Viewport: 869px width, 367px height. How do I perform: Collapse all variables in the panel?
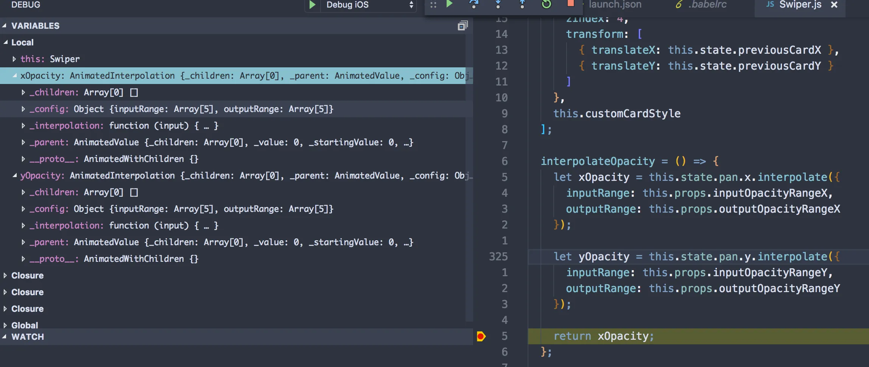(x=463, y=26)
